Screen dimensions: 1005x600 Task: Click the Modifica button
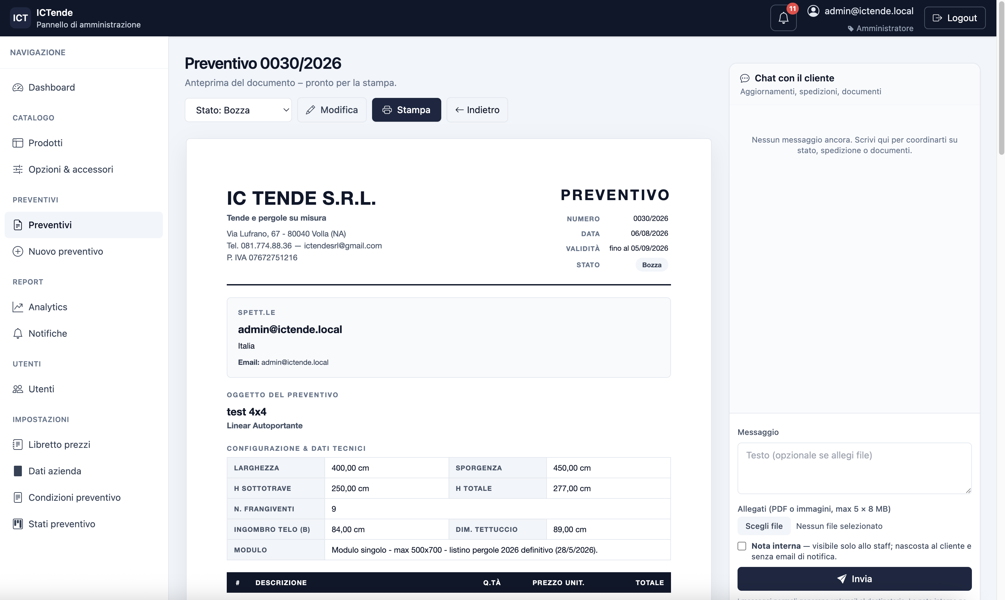[x=332, y=110]
